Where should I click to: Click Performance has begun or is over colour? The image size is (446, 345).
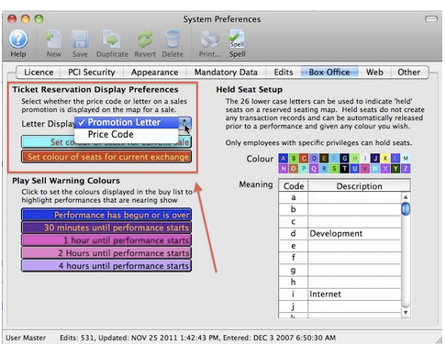click(x=106, y=215)
